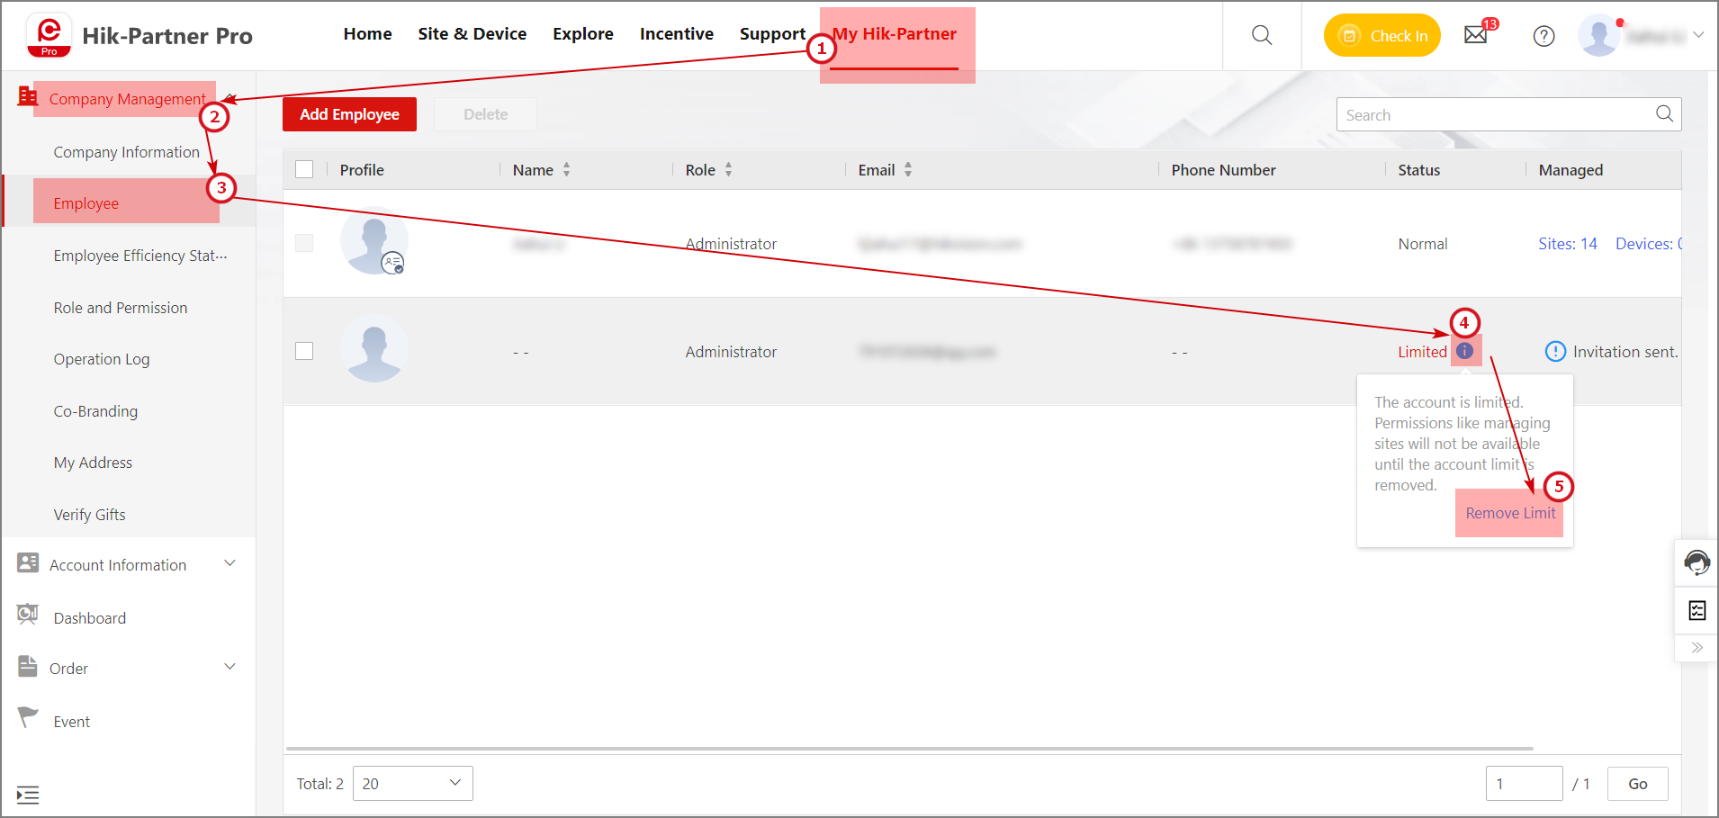1719x818 pixels.
Task: Click the Total: 2 count text
Action: coord(320,784)
